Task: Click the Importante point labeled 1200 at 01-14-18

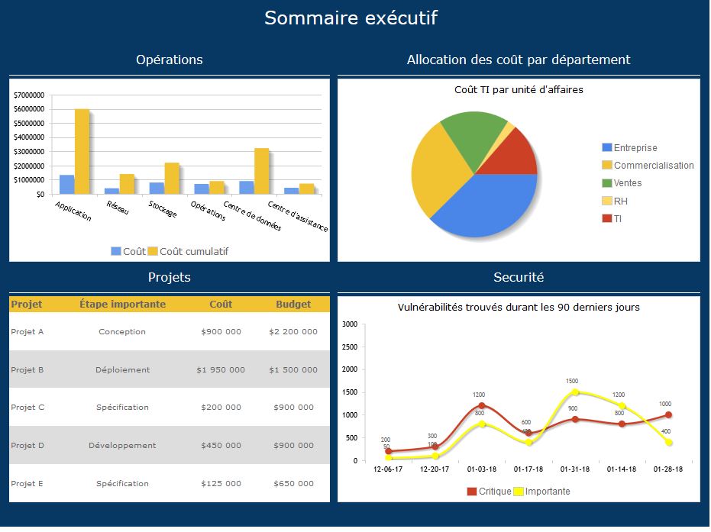Action: [x=622, y=405]
